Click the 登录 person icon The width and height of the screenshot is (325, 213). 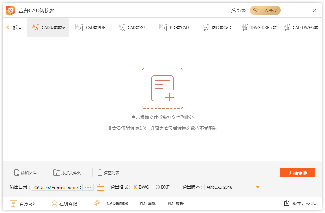(233, 10)
